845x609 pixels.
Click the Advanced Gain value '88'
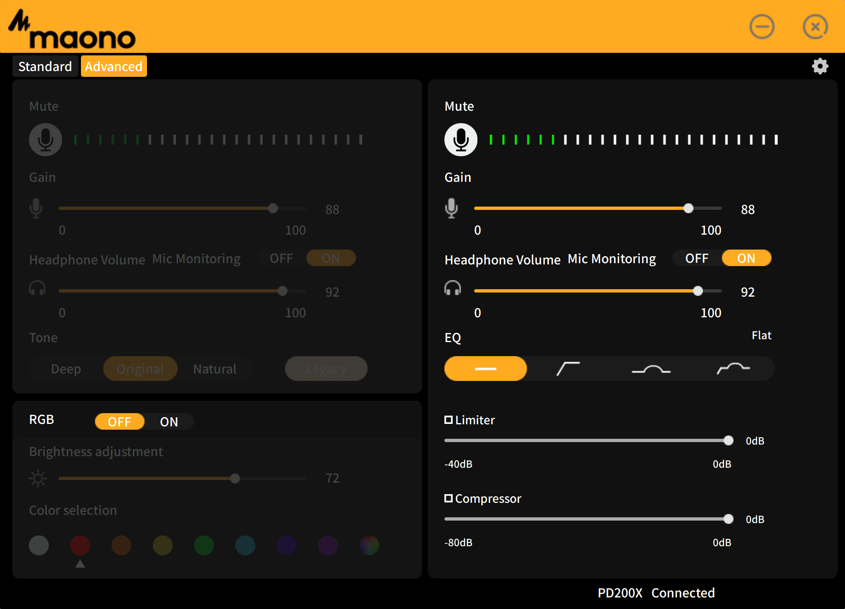pyautogui.click(x=748, y=209)
